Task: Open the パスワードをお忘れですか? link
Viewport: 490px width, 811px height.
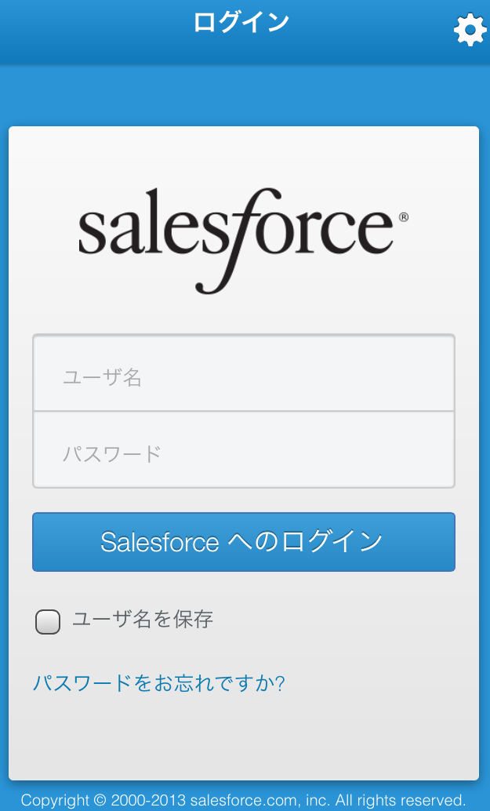Action: point(159,683)
